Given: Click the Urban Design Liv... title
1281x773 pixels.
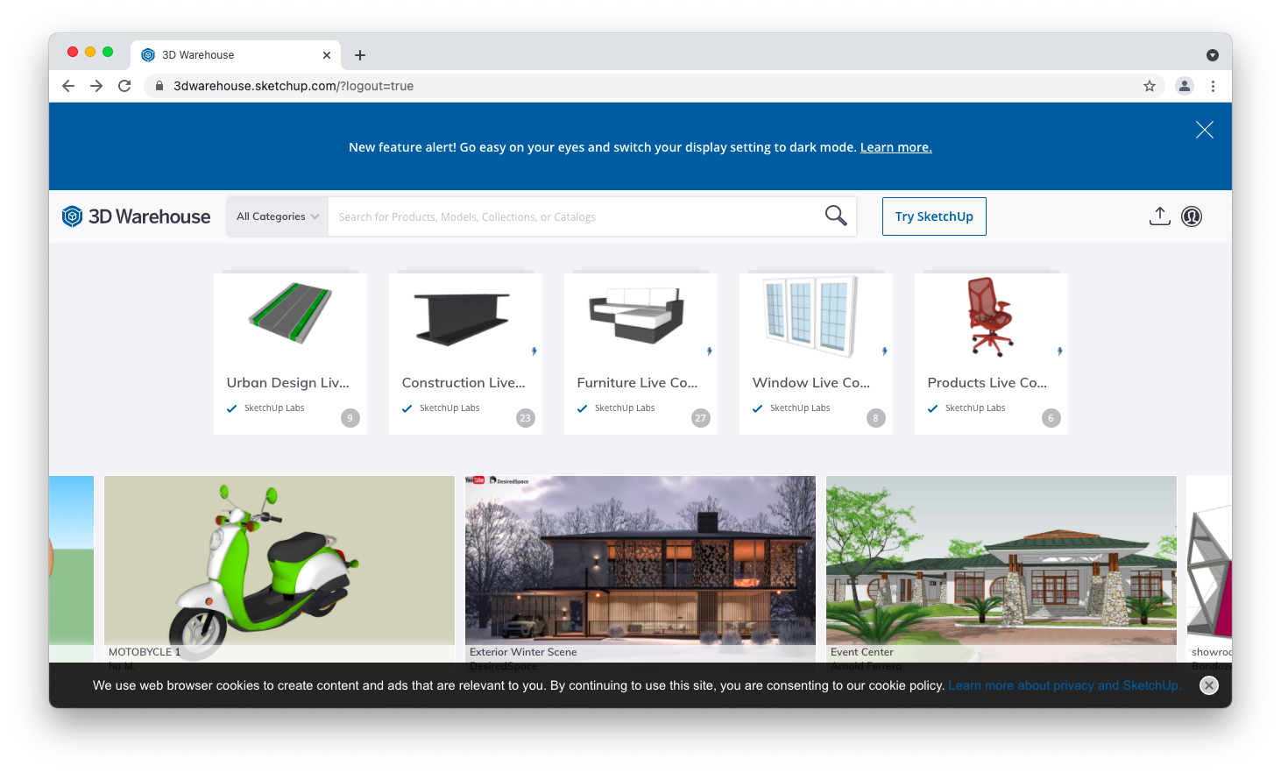Looking at the screenshot, I should 287,383.
